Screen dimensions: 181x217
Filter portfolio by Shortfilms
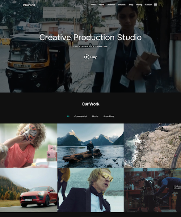pos(109,116)
